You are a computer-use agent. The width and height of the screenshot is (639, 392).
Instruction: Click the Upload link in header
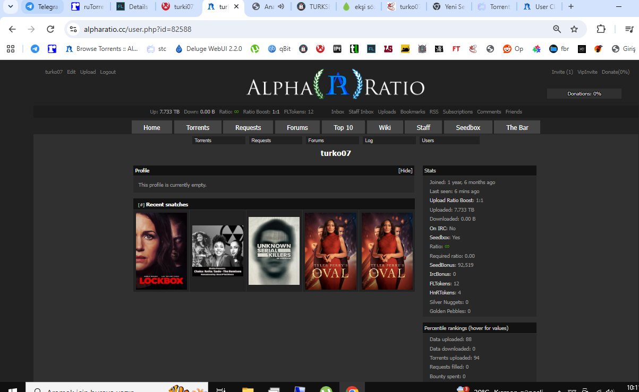[88, 72]
